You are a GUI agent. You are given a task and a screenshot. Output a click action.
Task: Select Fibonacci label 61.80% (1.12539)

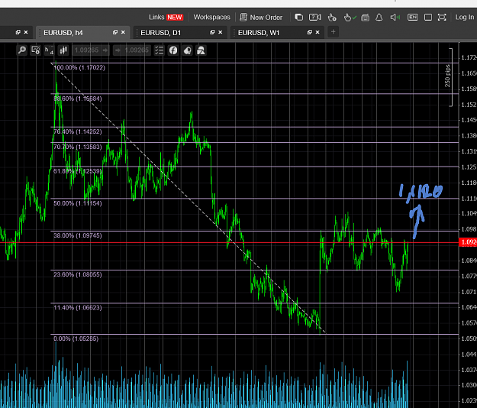78,171
